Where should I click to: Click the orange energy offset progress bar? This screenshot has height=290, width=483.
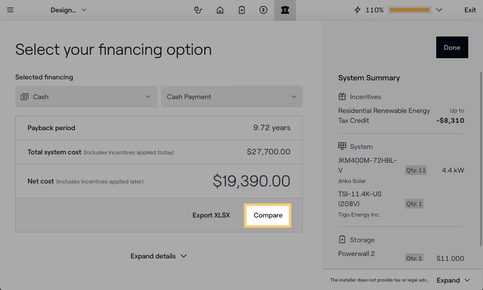click(x=410, y=10)
